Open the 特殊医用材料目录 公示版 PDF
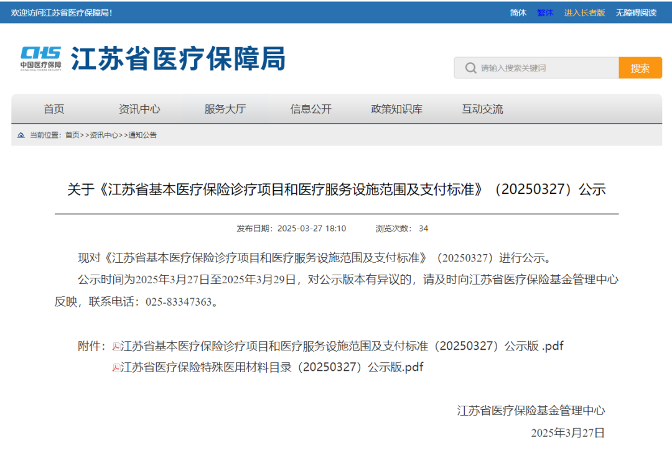This screenshot has height=461, width=672. point(272,367)
